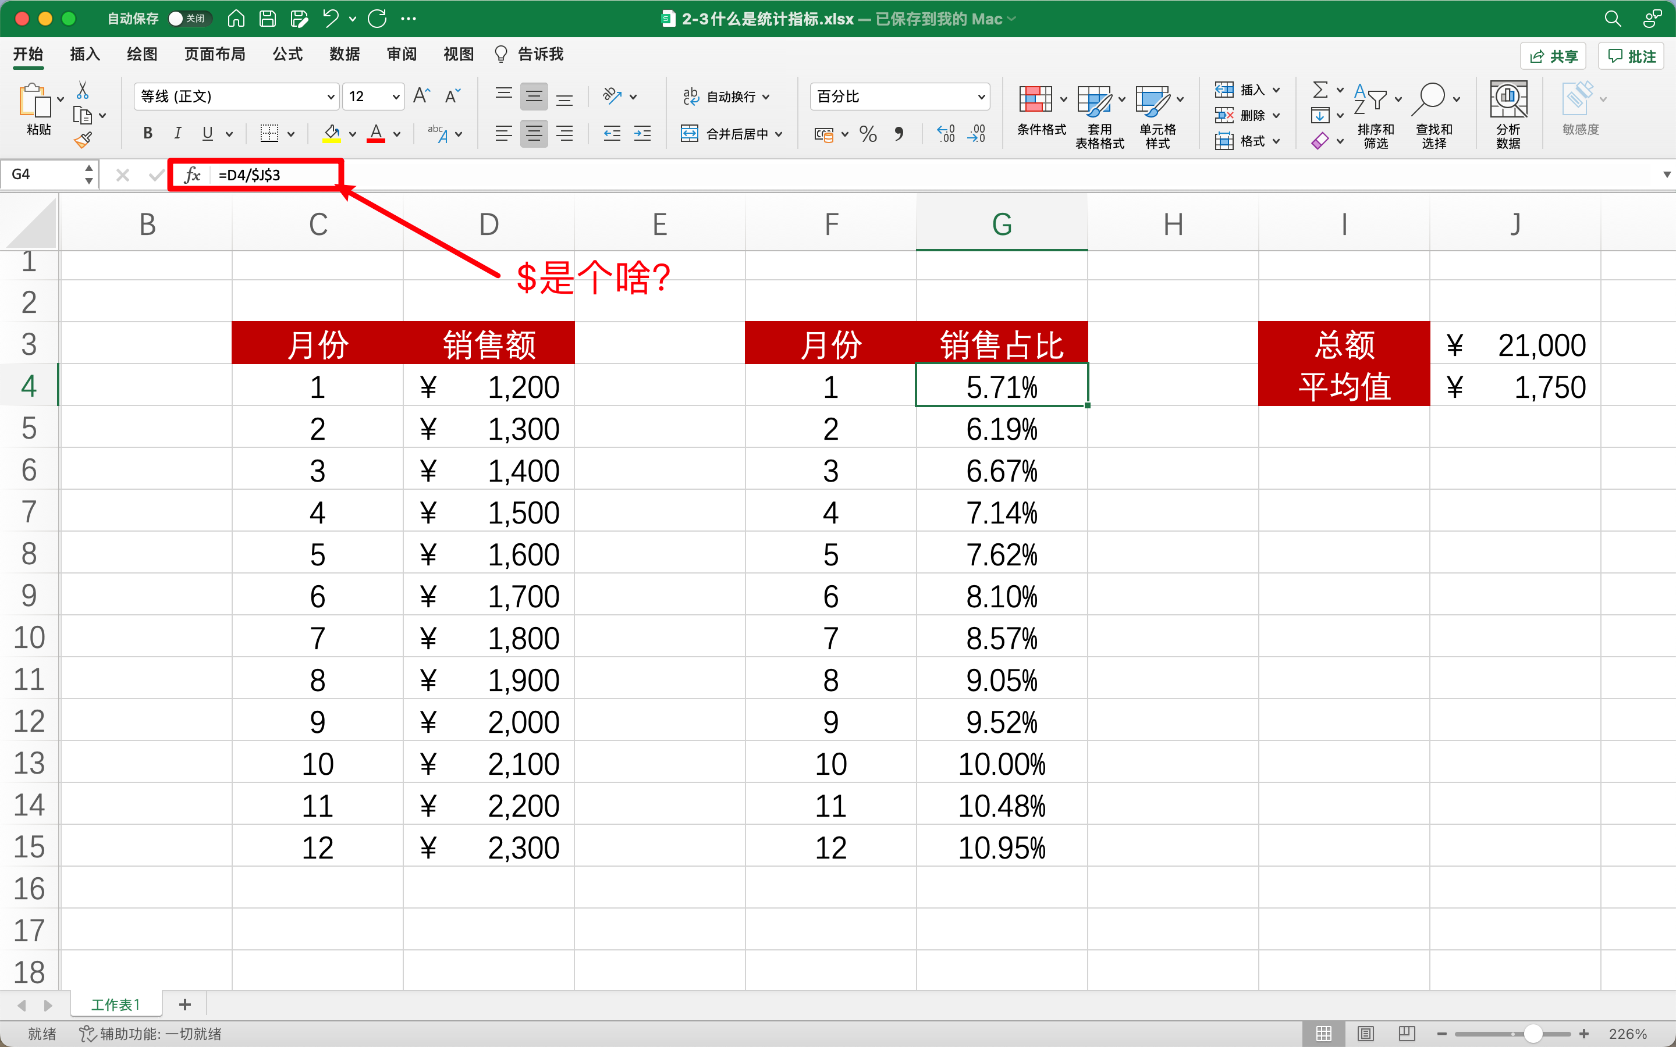Switch to the 公式 ribbon tab
The image size is (1676, 1047).
tap(287, 54)
